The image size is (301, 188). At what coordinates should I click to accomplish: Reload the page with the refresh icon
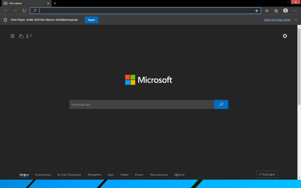click(24, 11)
